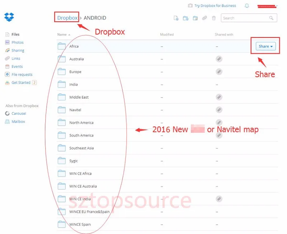The width and height of the screenshot is (287, 234).
Task: Open Sharing in the sidebar
Action: coord(18,50)
